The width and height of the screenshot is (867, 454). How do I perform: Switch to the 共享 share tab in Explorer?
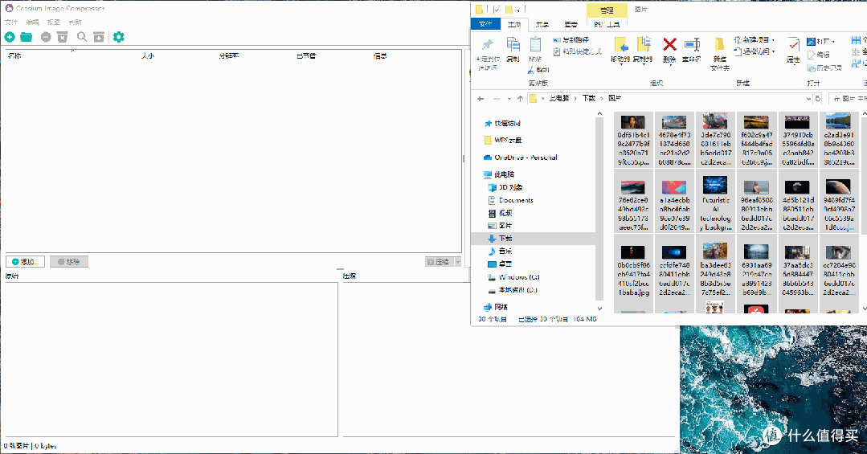coord(542,24)
